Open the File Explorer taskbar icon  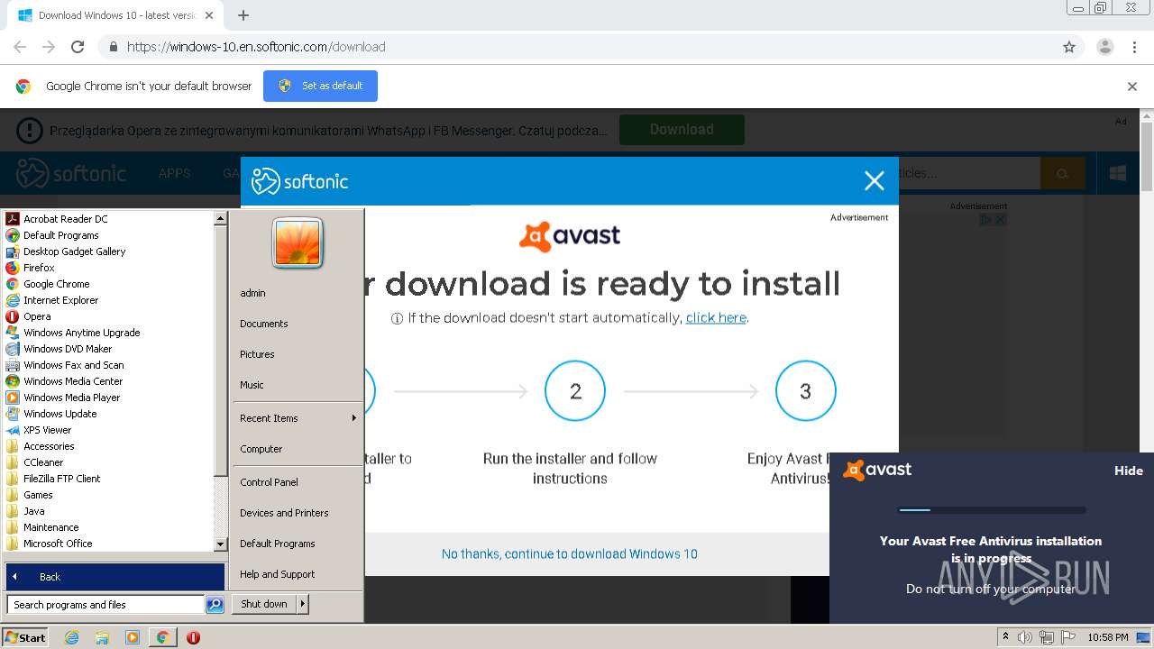click(102, 637)
